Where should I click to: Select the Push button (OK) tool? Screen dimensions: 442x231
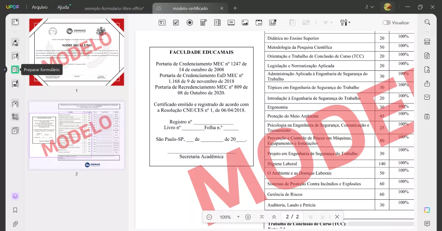[231, 22]
